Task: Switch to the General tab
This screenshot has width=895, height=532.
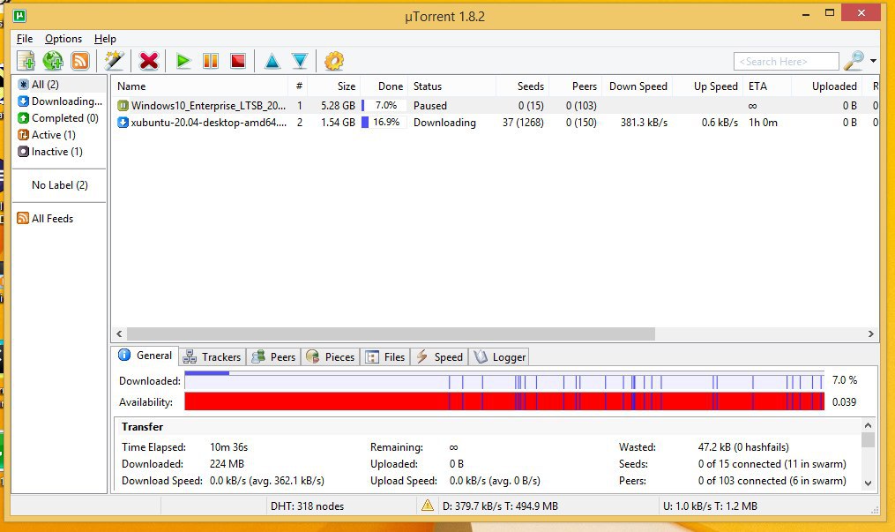Action: [x=145, y=356]
